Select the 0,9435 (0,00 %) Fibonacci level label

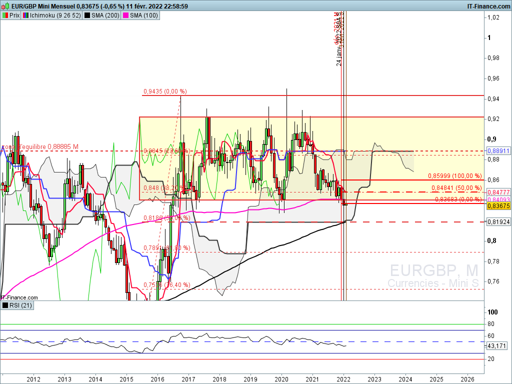(164, 91)
